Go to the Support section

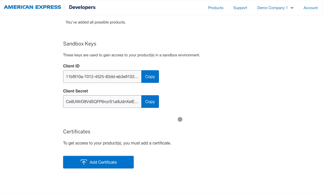click(240, 8)
